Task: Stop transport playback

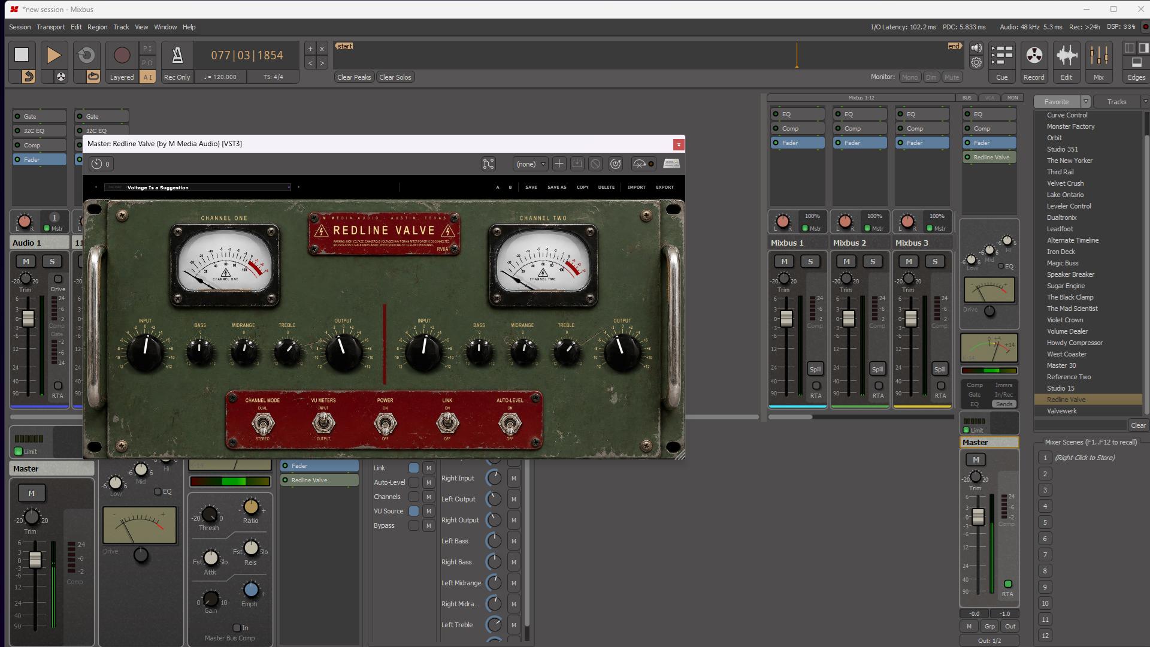Action: point(22,55)
